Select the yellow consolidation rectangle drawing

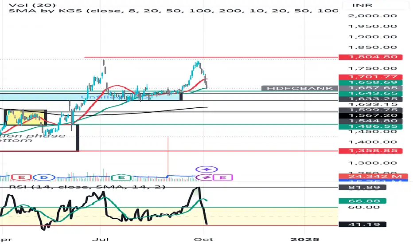(26, 118)
